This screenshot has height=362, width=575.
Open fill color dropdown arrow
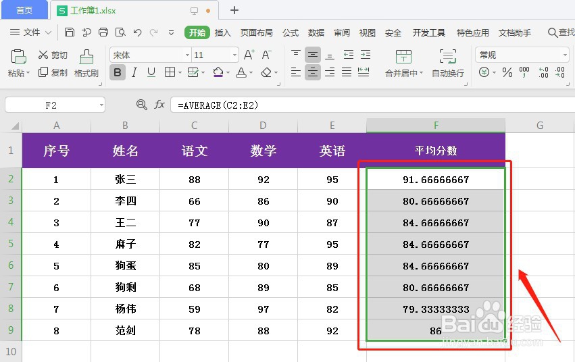[x=228, y=72]
